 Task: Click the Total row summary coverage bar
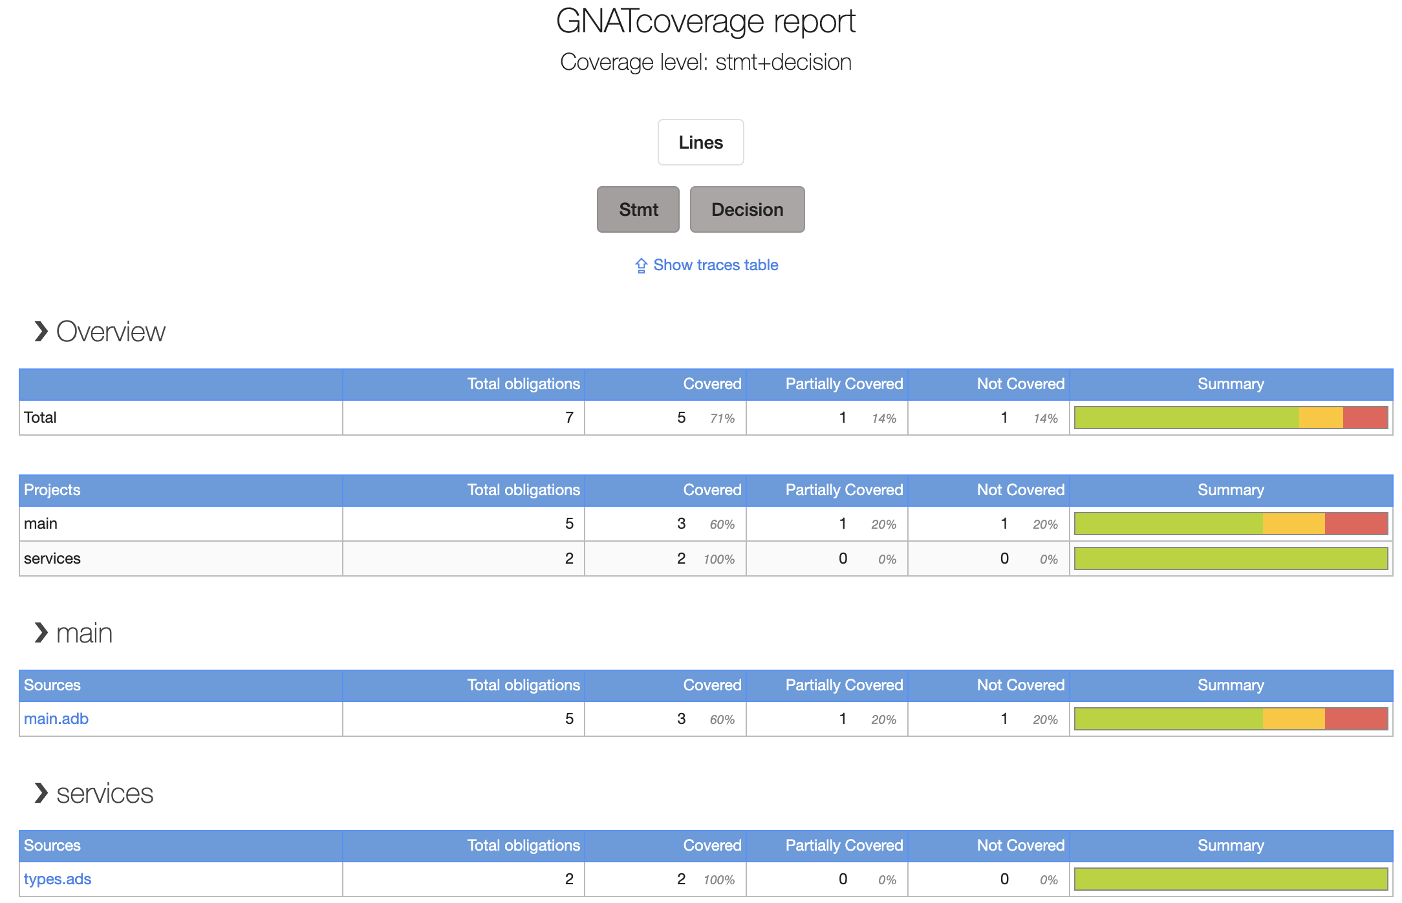[1231, 418]
